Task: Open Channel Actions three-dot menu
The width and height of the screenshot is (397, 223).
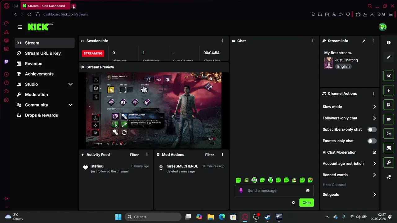Action: [x=373, y=94]
